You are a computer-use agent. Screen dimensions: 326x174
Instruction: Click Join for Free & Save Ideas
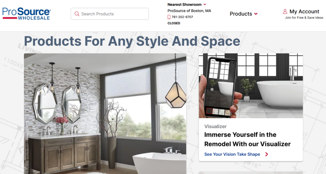(304, 18)
